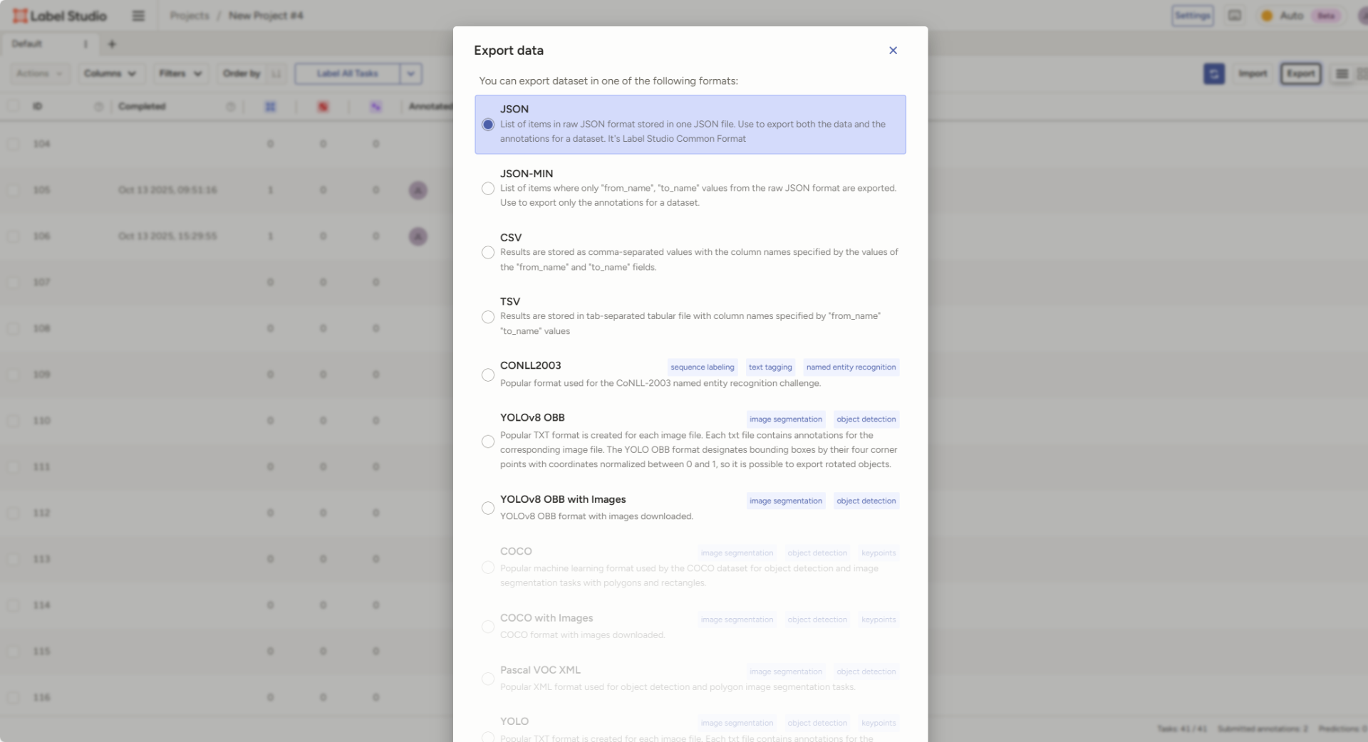Image resolution: width=1368 pixels, height=742 pixels.
Task: Click the icon next to Settings
Action: pos(1235,16)
